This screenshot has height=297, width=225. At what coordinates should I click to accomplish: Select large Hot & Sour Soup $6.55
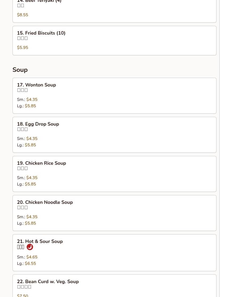tap(30, 263)
